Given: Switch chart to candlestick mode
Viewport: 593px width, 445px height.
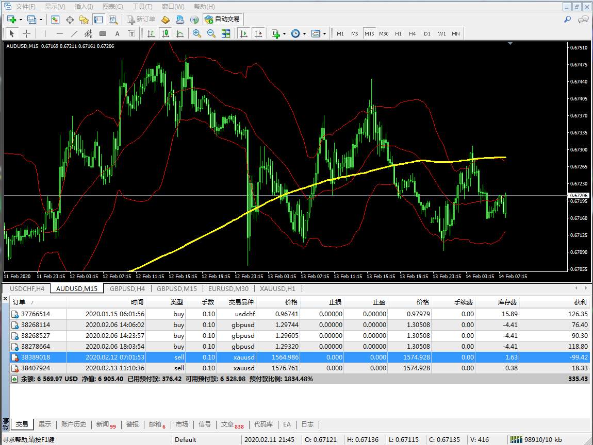Looking at the screenshot, I should pos(166,33).
